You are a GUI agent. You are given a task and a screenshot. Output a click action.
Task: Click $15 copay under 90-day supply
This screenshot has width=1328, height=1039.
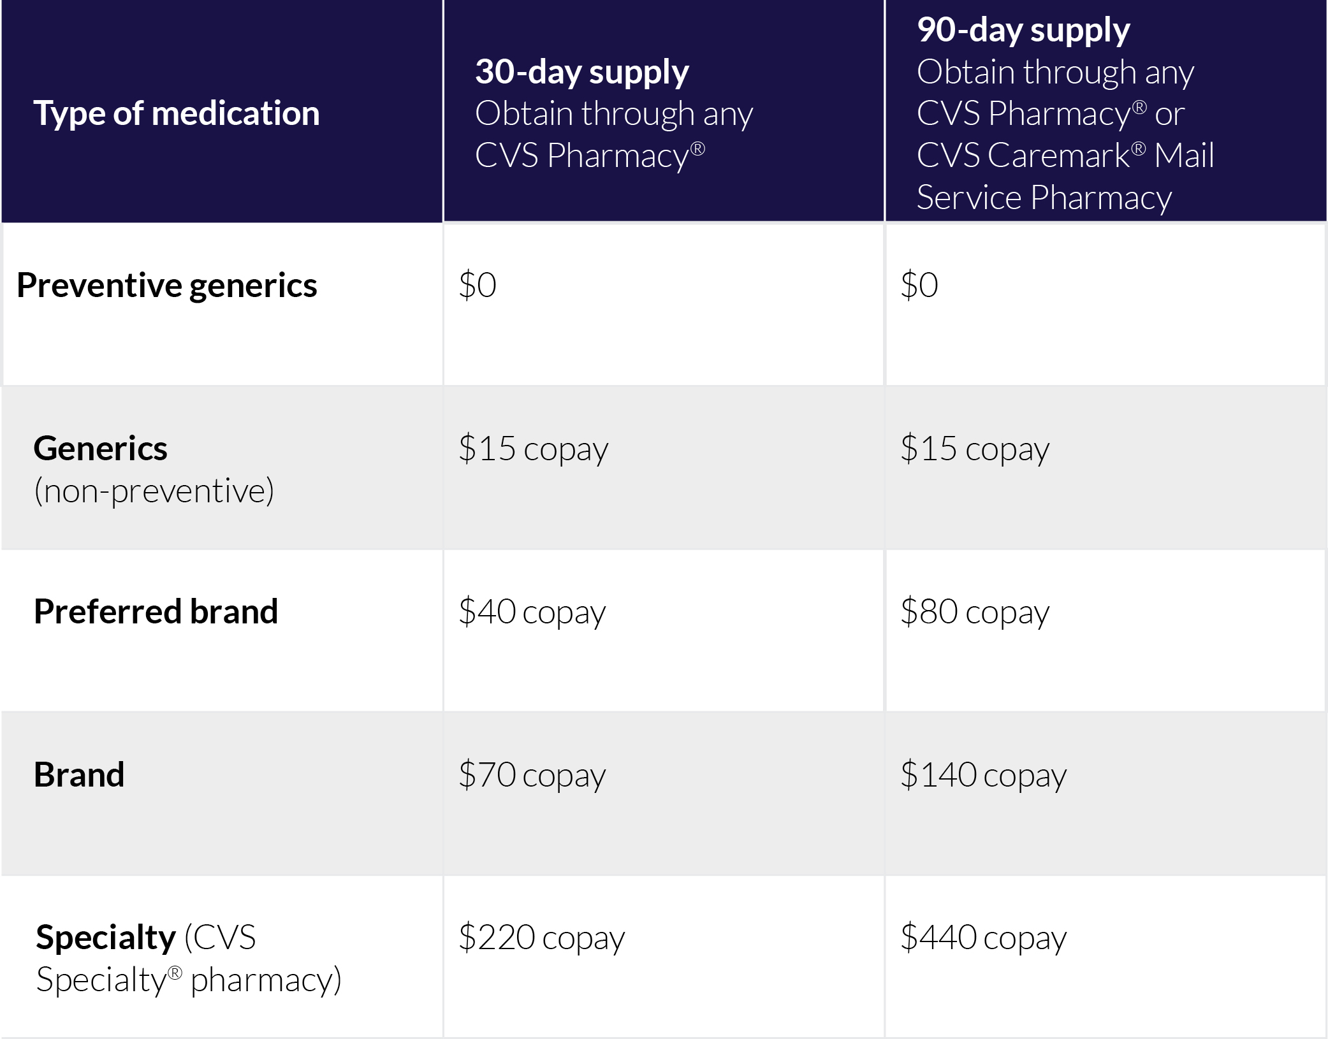[975, 449]
